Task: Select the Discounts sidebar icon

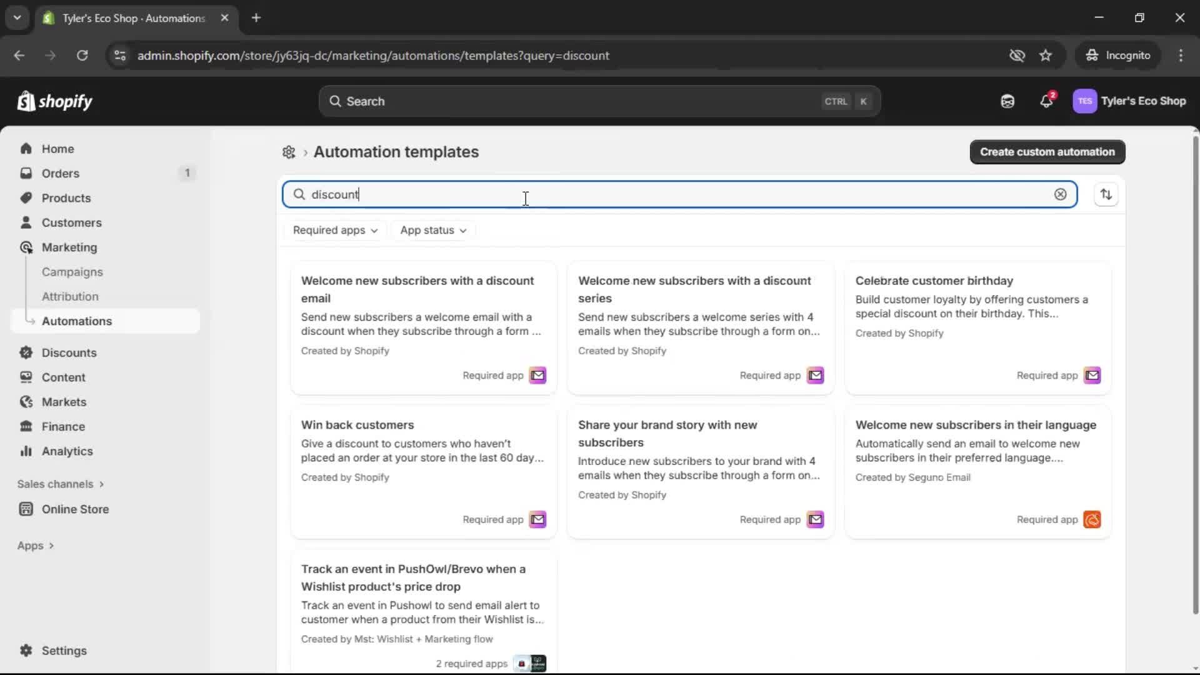Action: click(x=26, y=352)
